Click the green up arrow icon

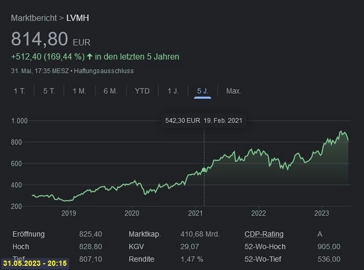click(90, 56)
